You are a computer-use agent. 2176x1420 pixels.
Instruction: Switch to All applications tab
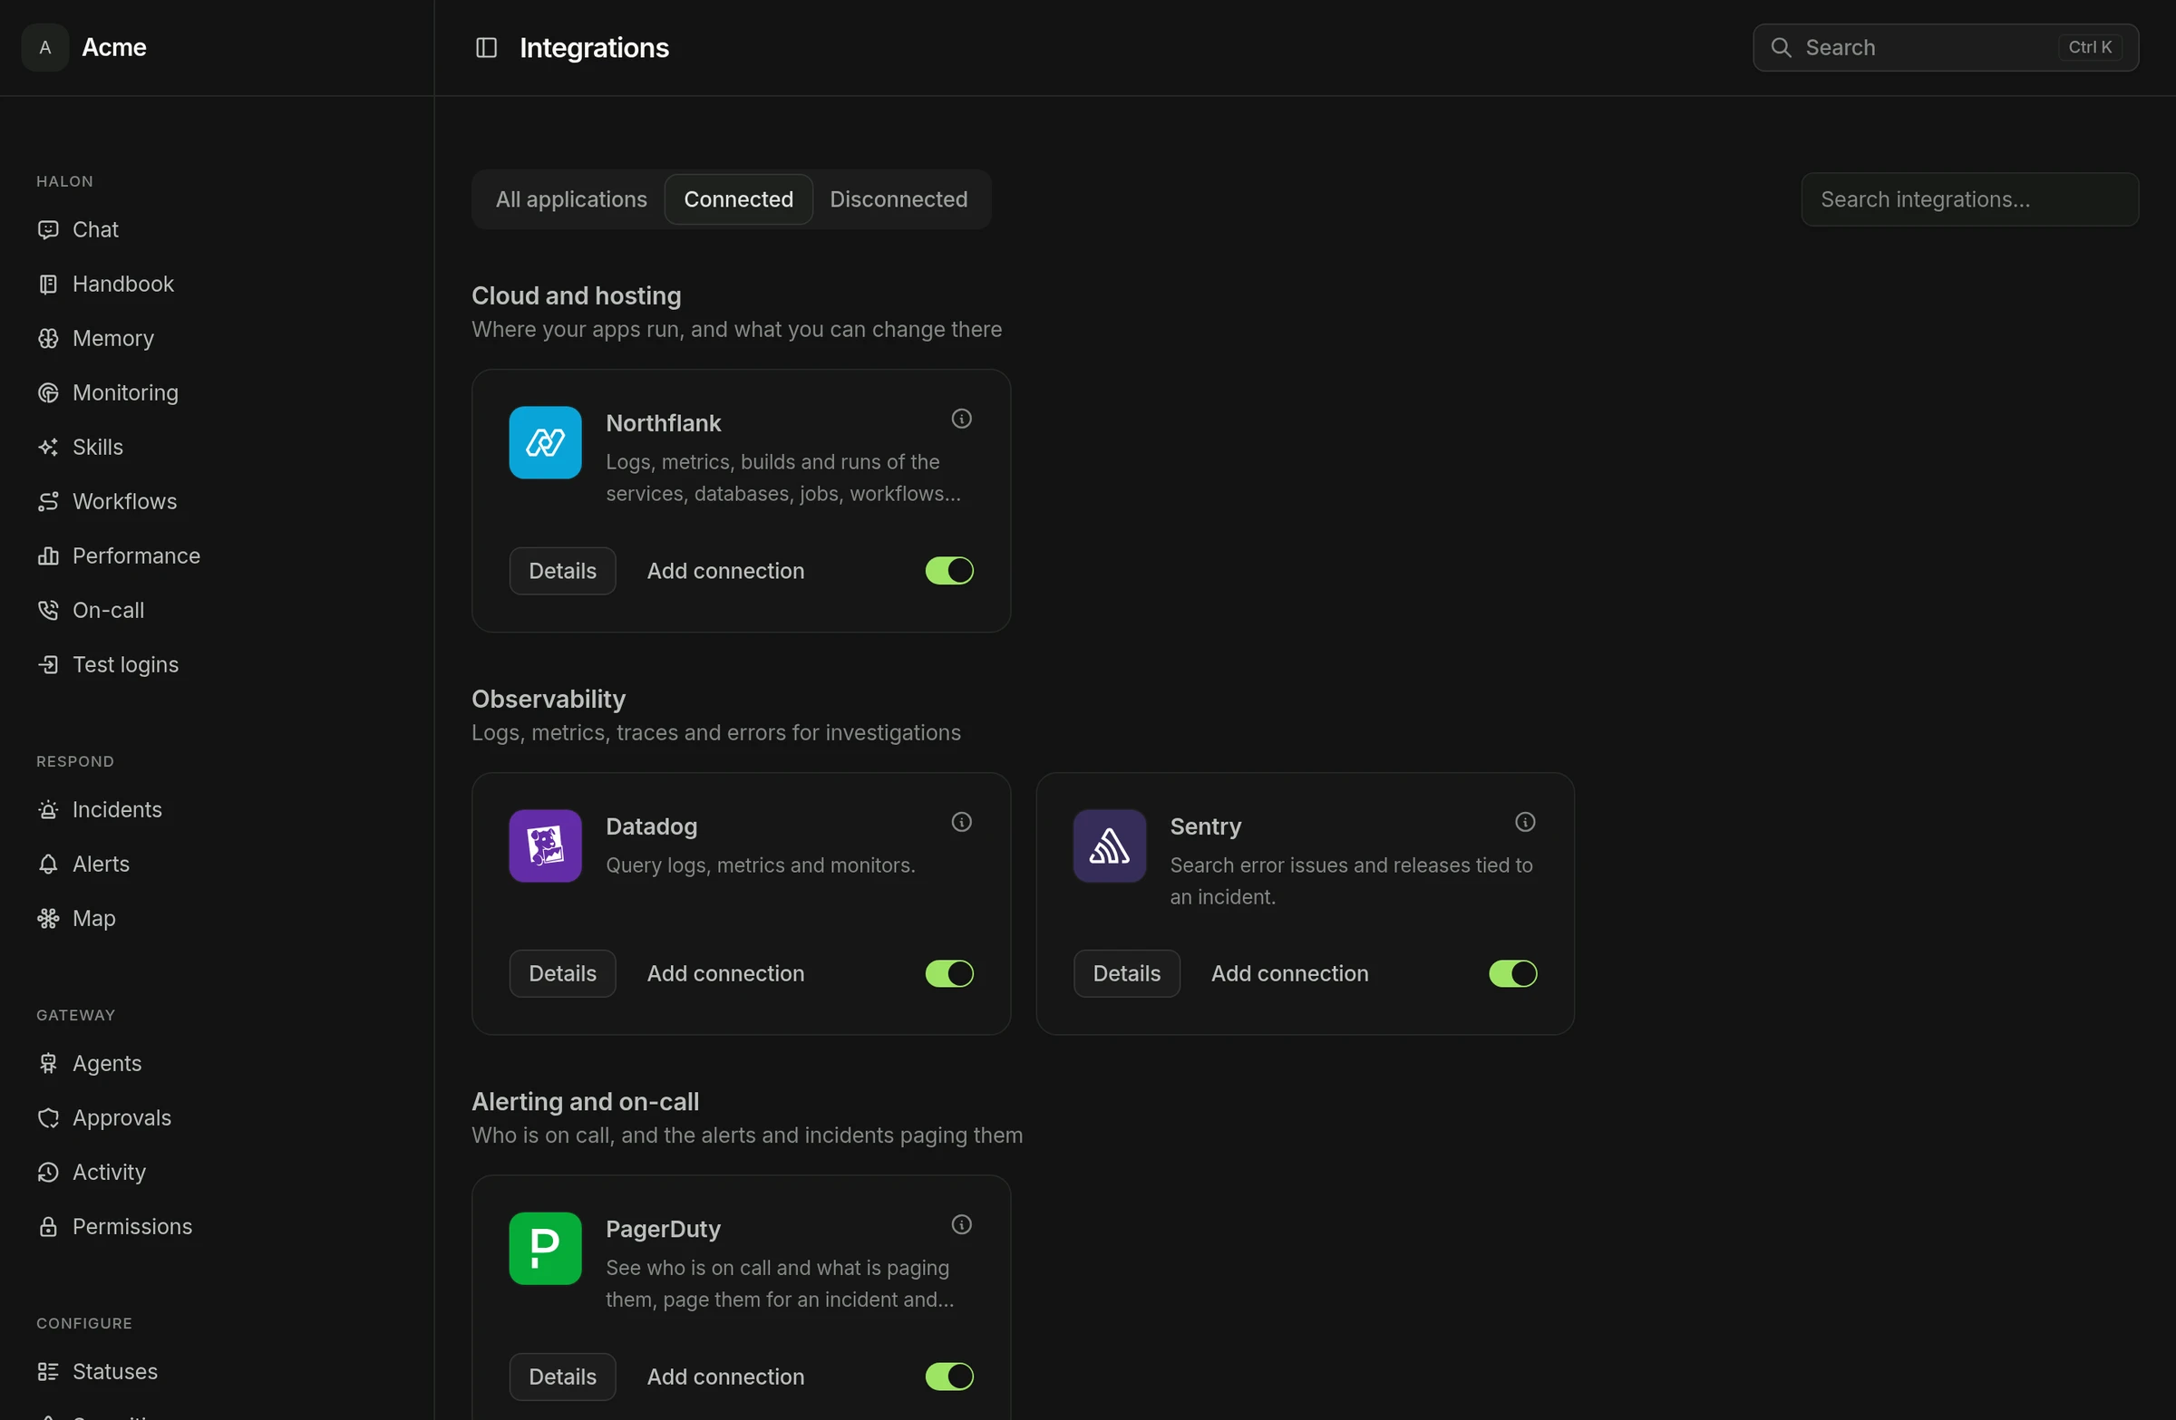point(571,199)
